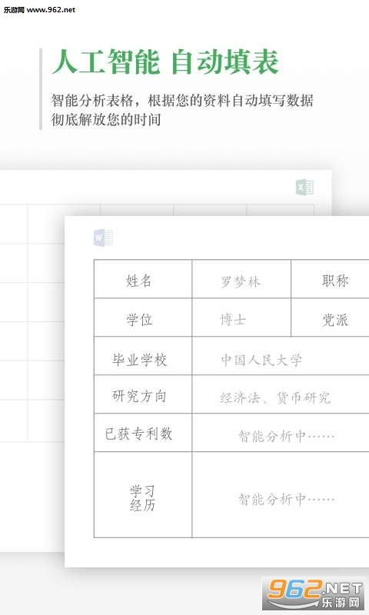Click the Word document icon on front sheet
369x615 pixels.
coord(103,238)
